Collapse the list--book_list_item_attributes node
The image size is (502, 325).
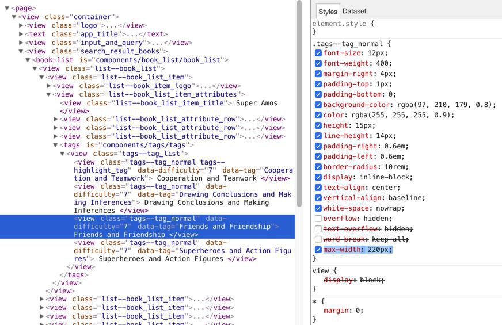tap(49, 95)
